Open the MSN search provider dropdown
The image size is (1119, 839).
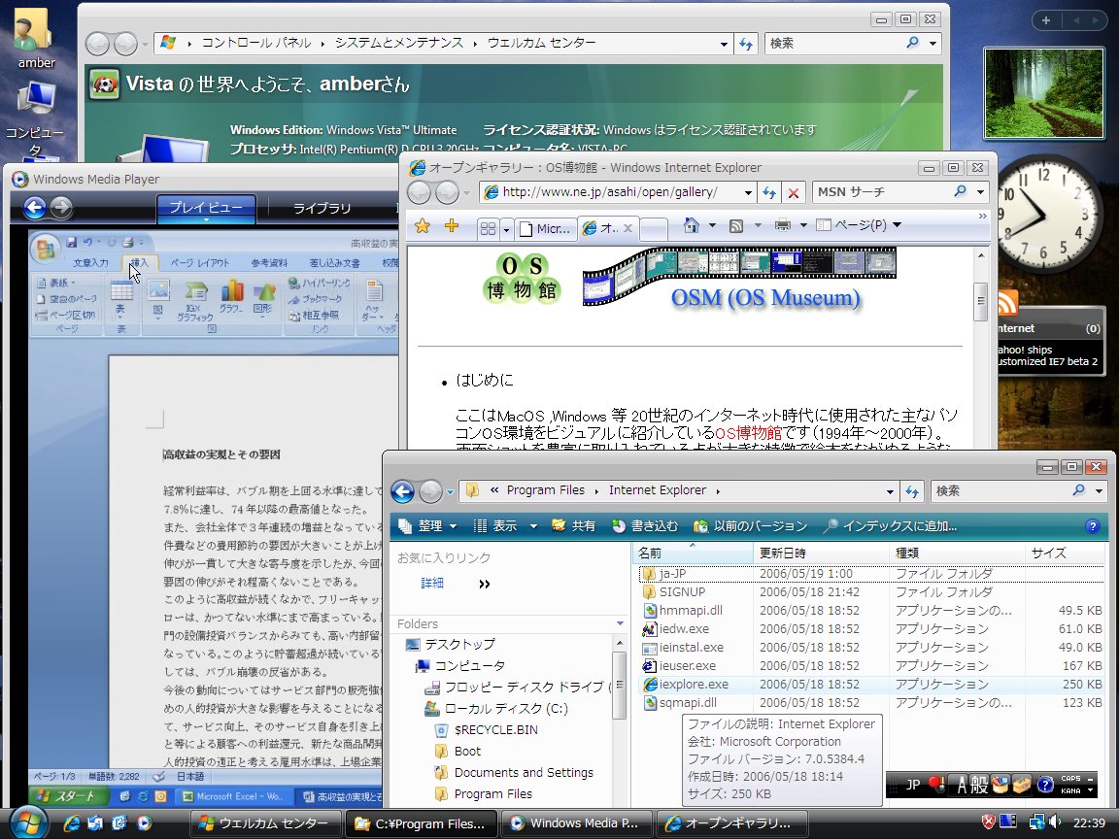980,192
